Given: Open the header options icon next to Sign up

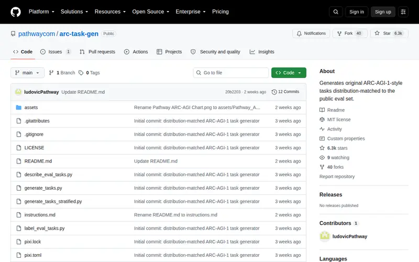Looking at the screenshot, I should tap(403, 12).
